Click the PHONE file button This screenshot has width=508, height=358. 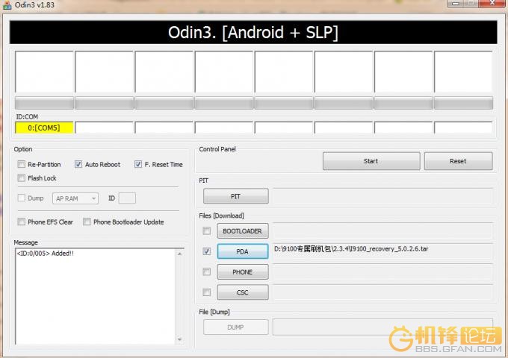pos(243,271)
